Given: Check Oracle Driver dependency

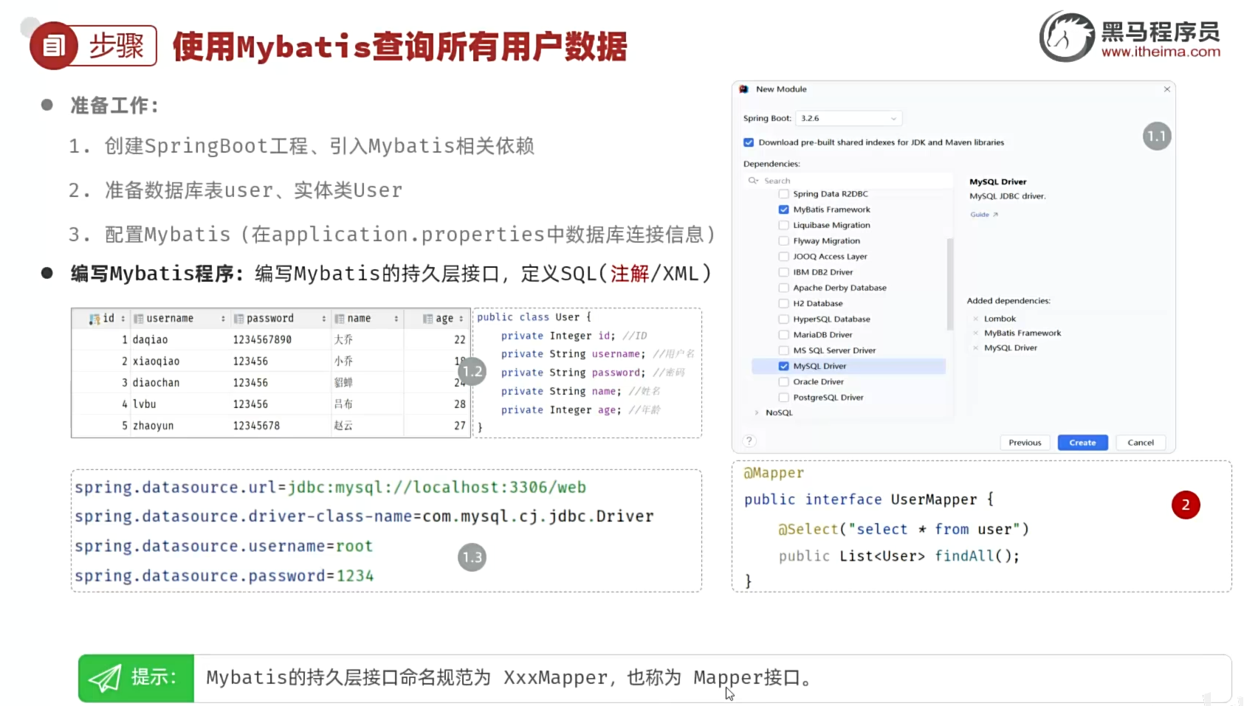Looking at the screenshot, I should pos(784,381).
